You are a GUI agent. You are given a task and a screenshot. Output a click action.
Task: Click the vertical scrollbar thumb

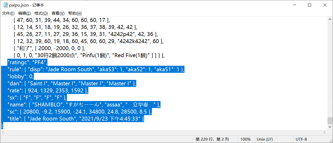point(330,121)
